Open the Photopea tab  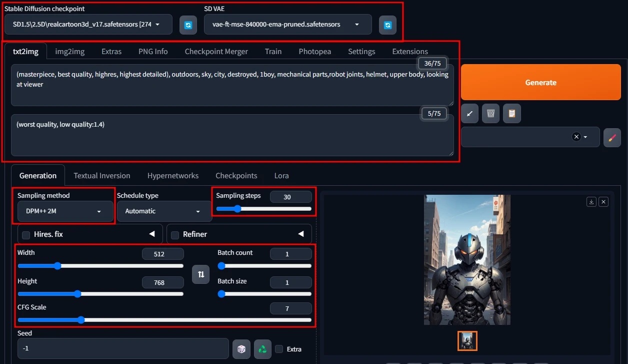[x=315, y=52]
